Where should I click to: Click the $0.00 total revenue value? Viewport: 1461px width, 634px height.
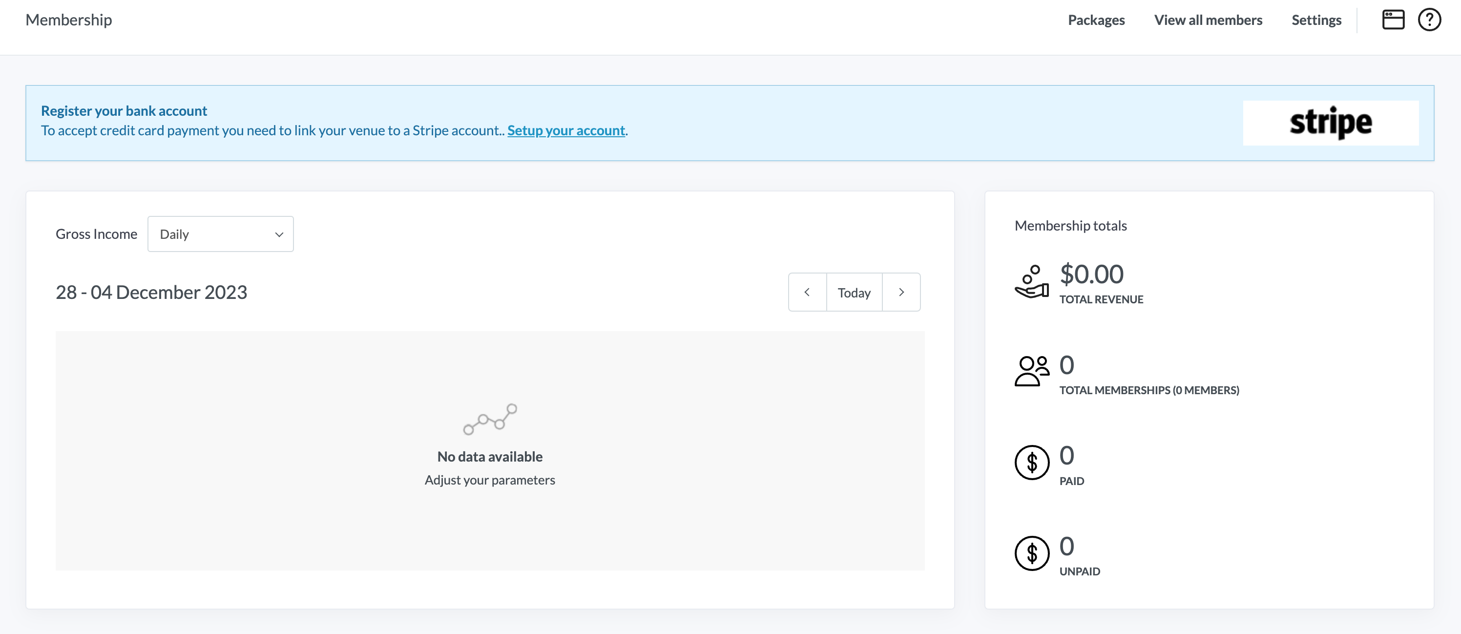pos(1091,275)
